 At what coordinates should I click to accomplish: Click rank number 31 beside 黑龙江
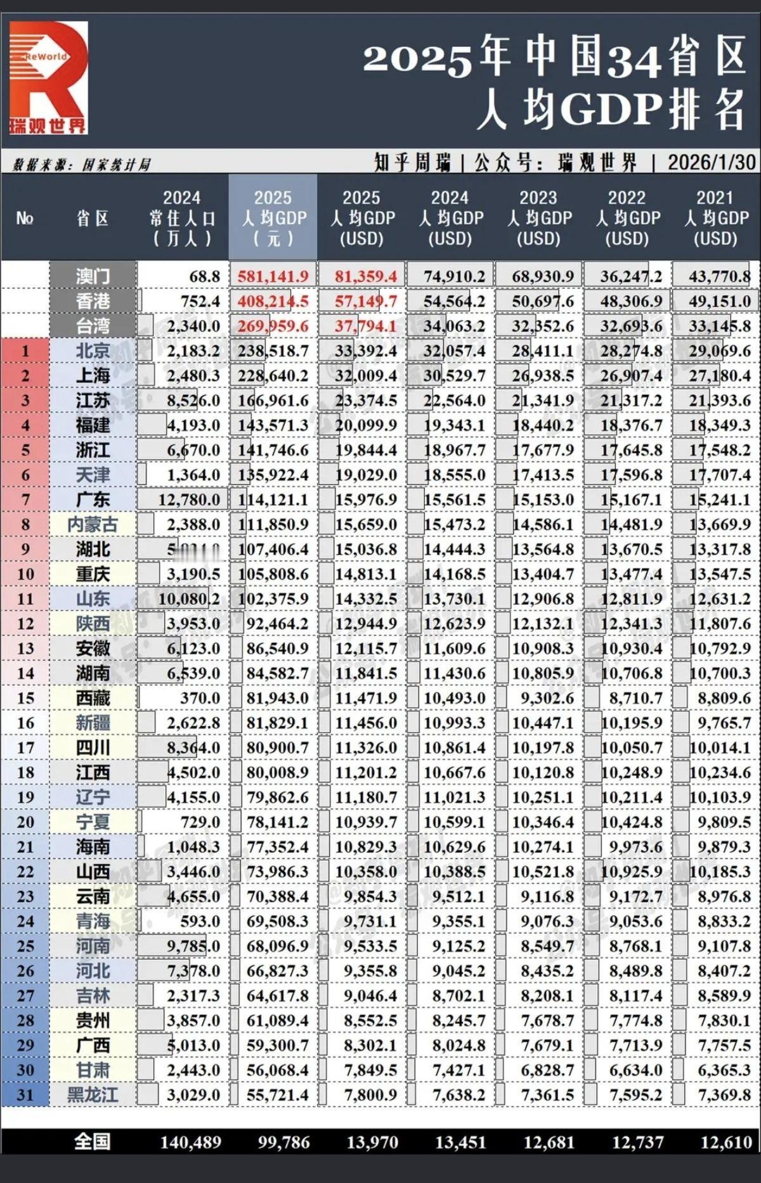point(25,1095)
